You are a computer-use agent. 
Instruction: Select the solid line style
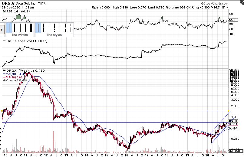(x=38, y=28)
